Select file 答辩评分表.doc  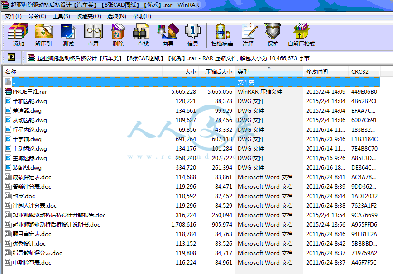(32, 187)
